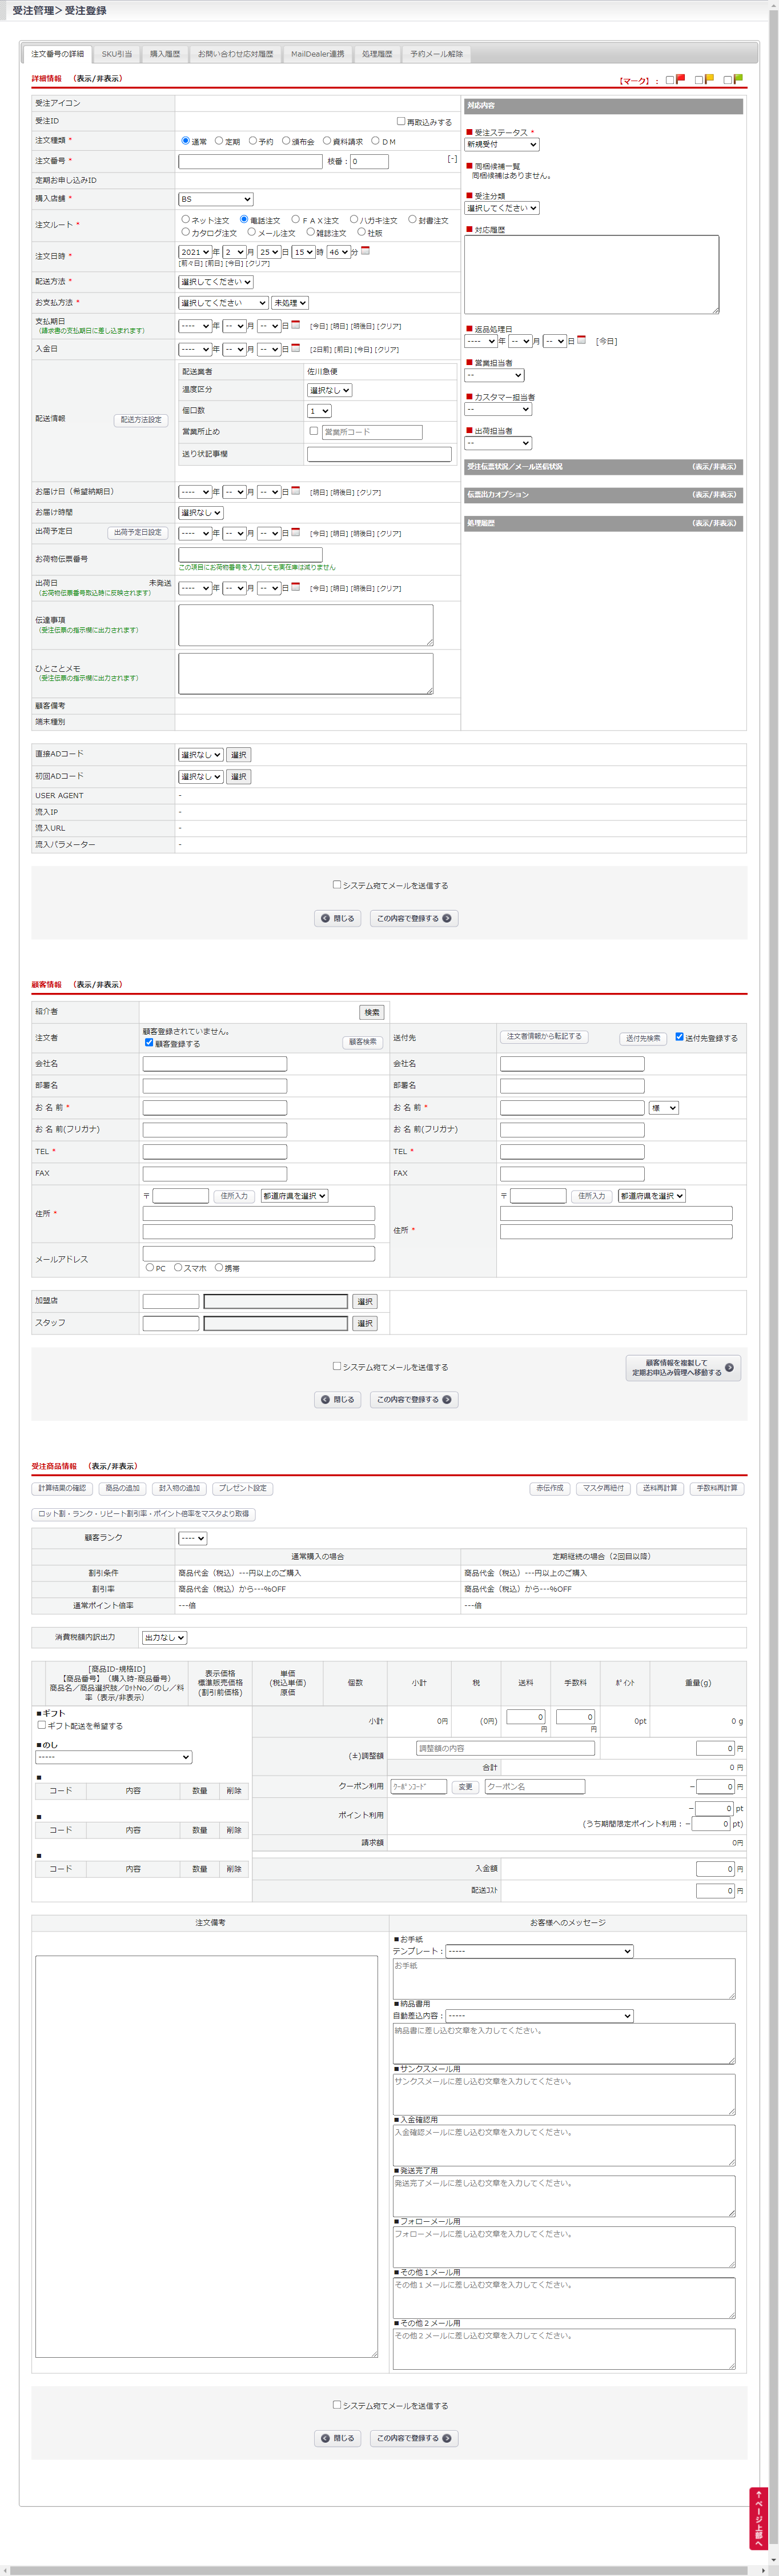Switch to the 購入履歴 tab
Screen dimensions: 779x2576
[165, 54]
